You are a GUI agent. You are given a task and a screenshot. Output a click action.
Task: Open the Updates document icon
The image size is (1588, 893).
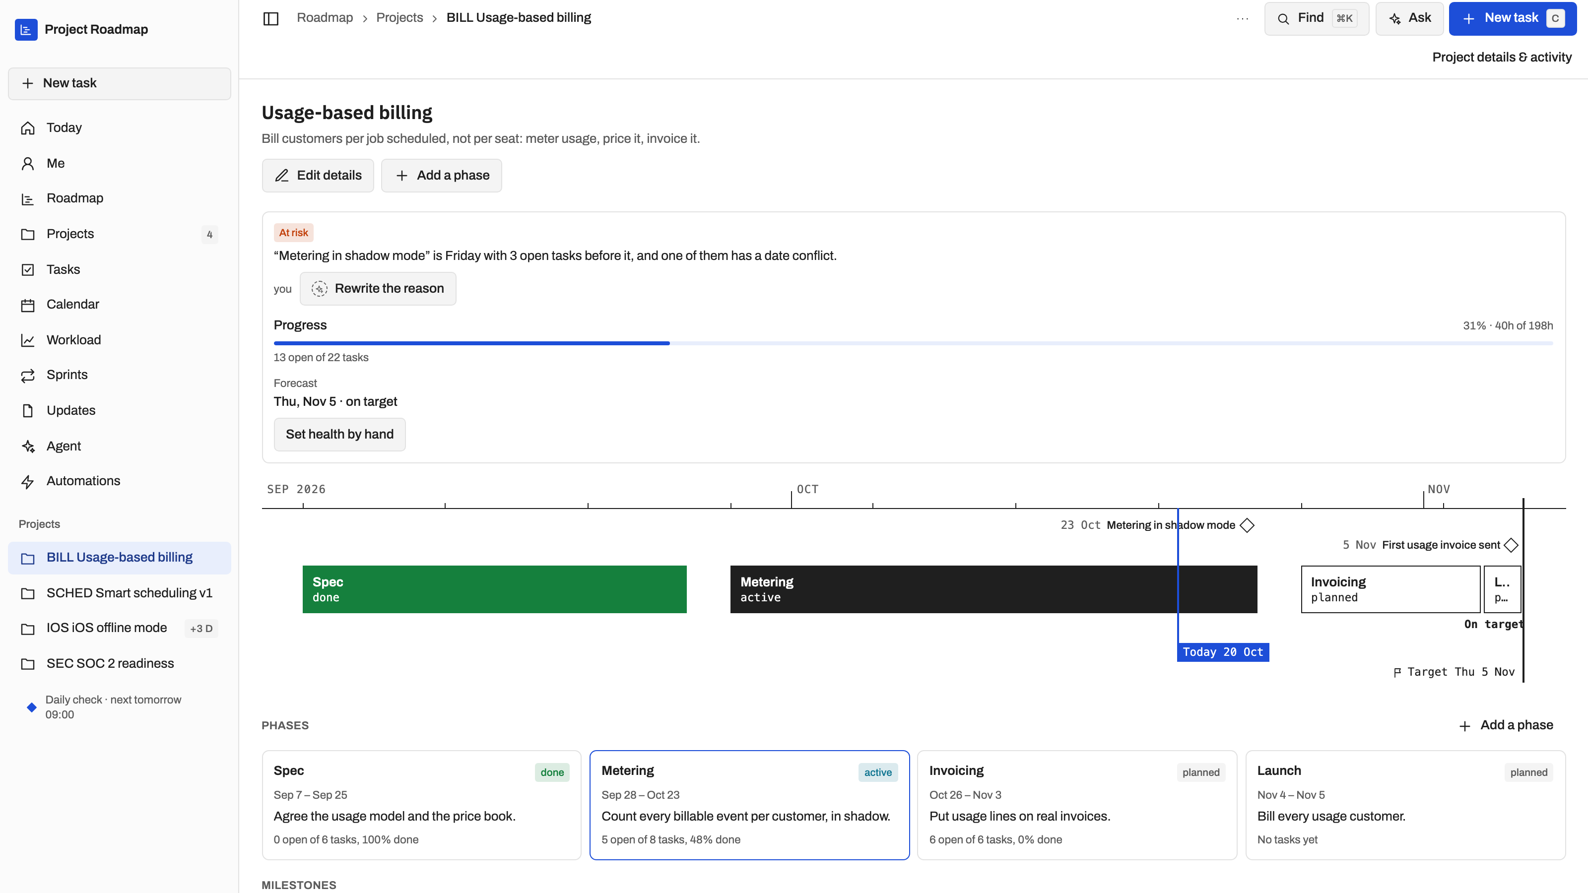coord(28,410)
